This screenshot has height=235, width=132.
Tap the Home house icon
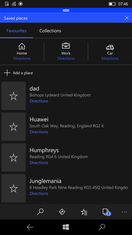click(x=22, y=46)
